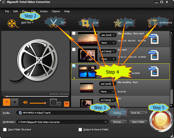Expand the Destination path dropdown

pos(106,122)
